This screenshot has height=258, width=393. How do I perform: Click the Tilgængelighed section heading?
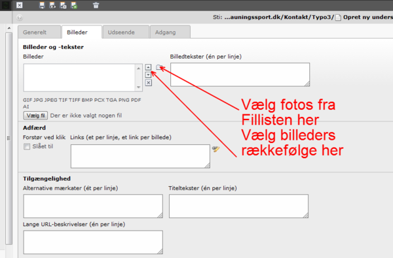click(x=47, y=178)
